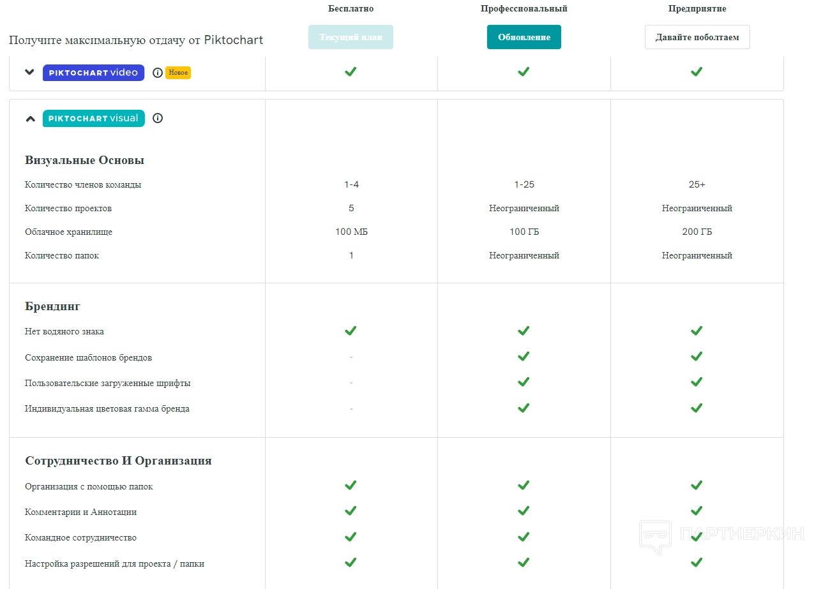
Task: Click Free plan checkmark for "Командное сотрудничество"
Action: (x=351, y=537)
